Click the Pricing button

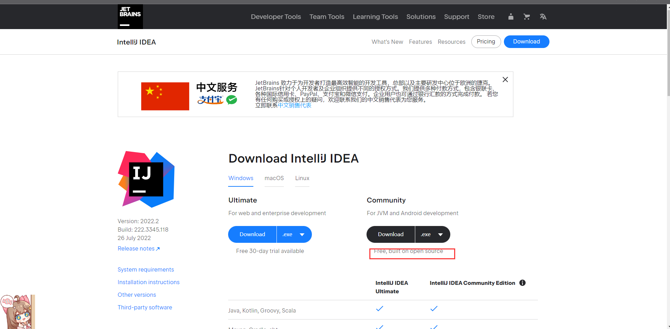point(486,42)
